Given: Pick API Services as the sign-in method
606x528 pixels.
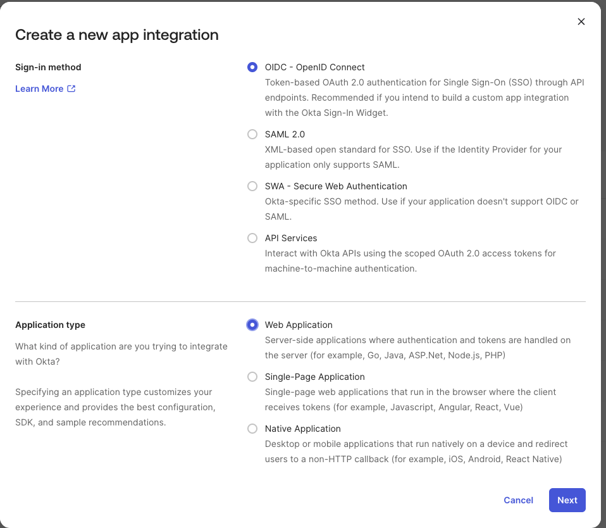Looking at the screenshot, I should point(252,238).
